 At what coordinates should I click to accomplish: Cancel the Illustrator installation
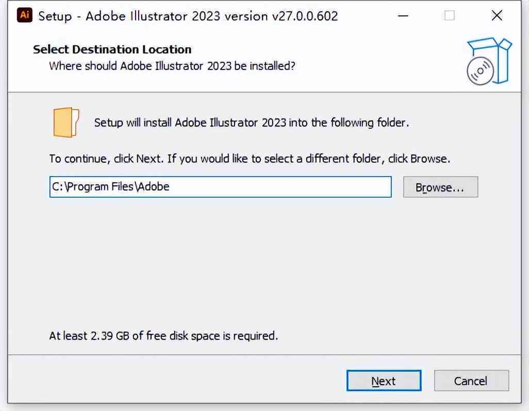click(x=471, y=381)
